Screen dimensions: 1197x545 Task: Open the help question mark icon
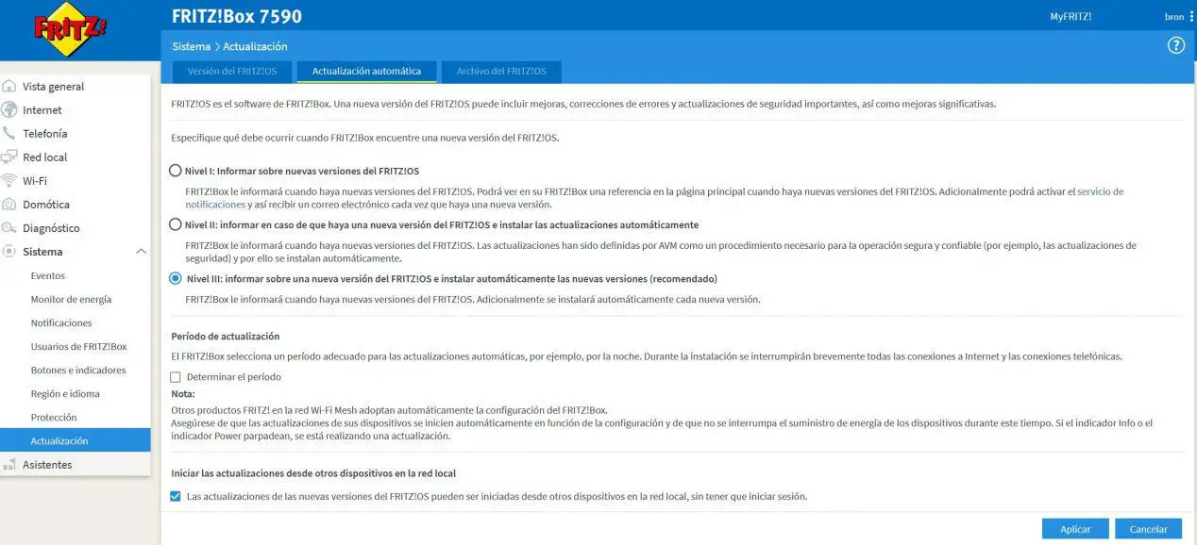click(1175, 45)
